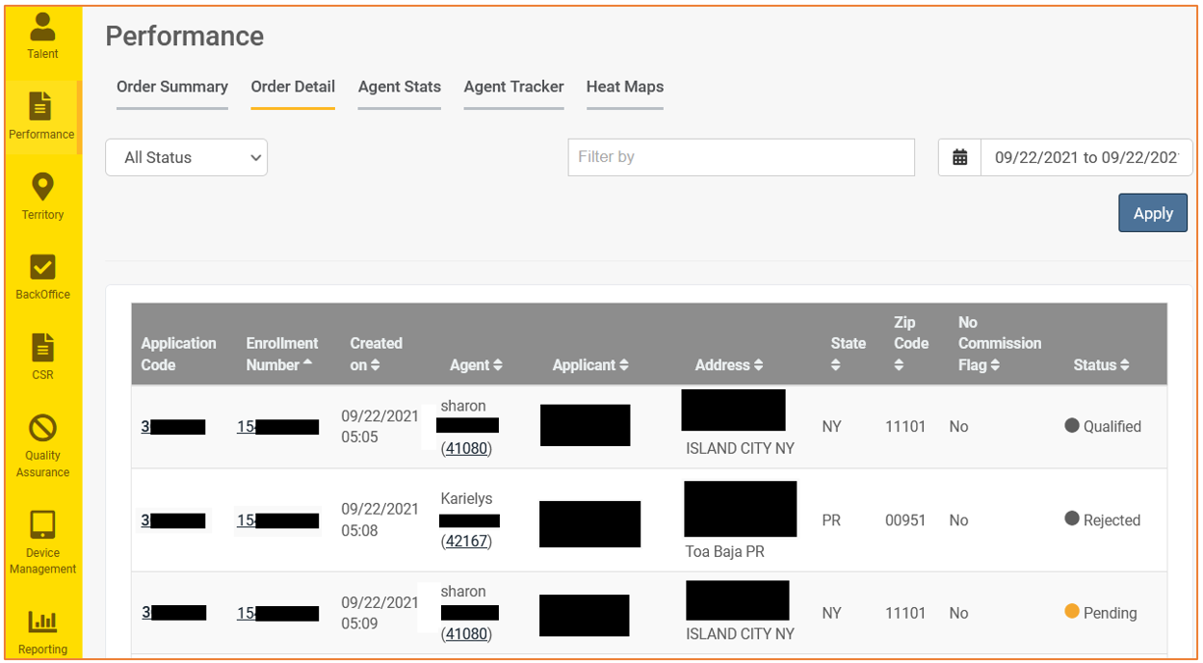
Task: Open application code link in Rejected row
Action: pos(173,520)
